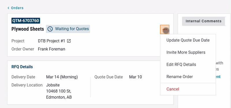Select Edit RFQ Details menu entry
The image size is (231, 108).
click(188, 64)
